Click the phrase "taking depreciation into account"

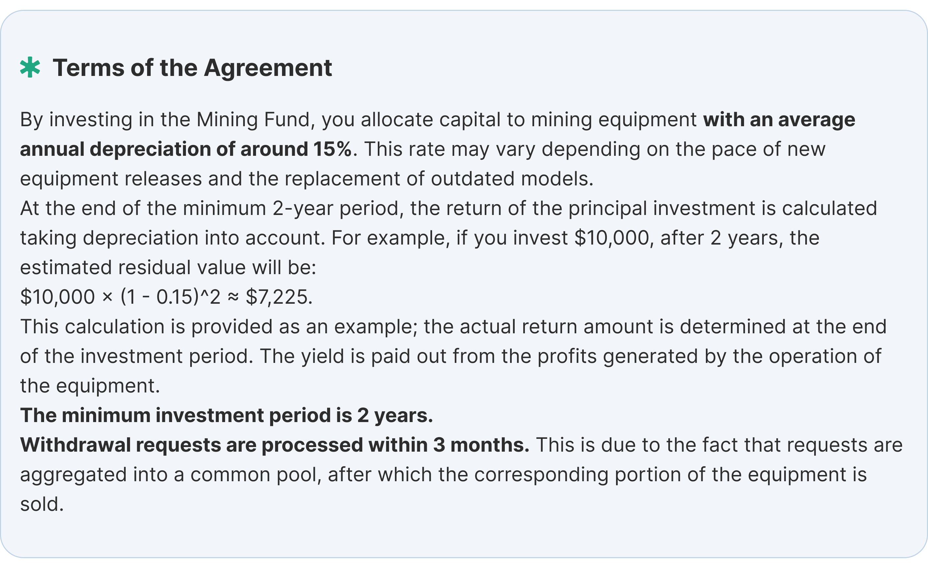(x=172, y=238)
